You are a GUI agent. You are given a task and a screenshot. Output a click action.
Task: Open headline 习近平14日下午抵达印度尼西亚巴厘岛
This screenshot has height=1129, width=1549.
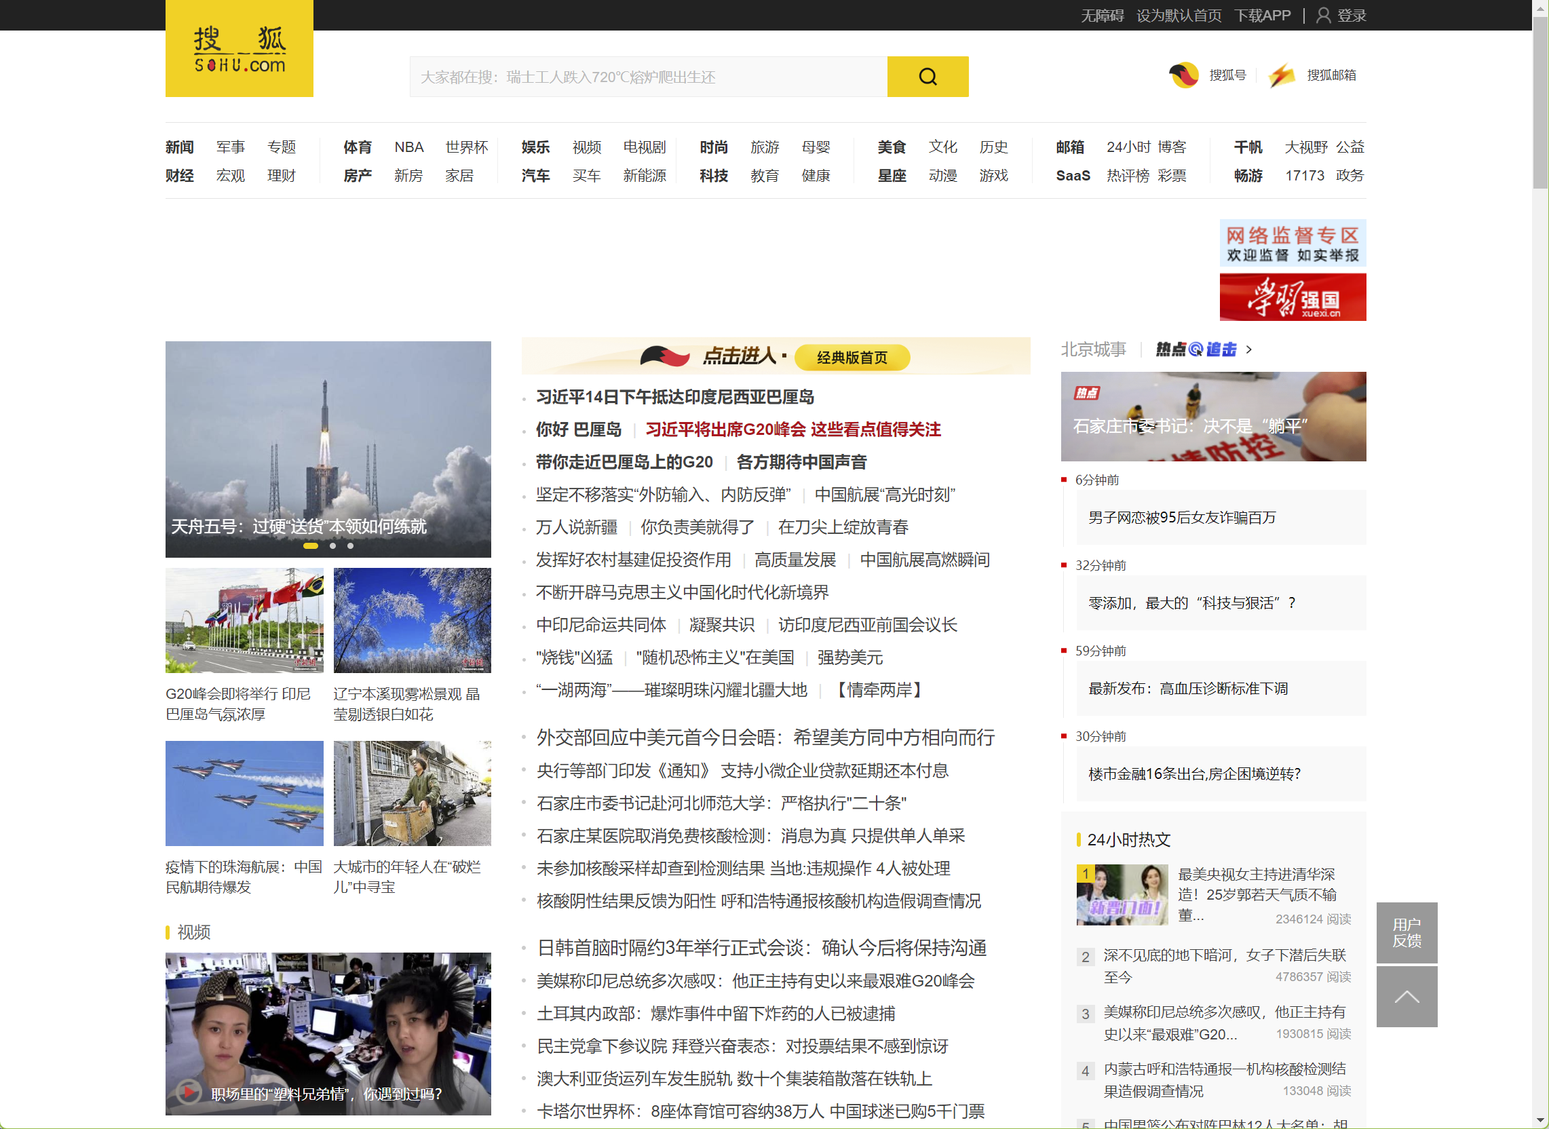pyautogui.click(x=675, y=397)
